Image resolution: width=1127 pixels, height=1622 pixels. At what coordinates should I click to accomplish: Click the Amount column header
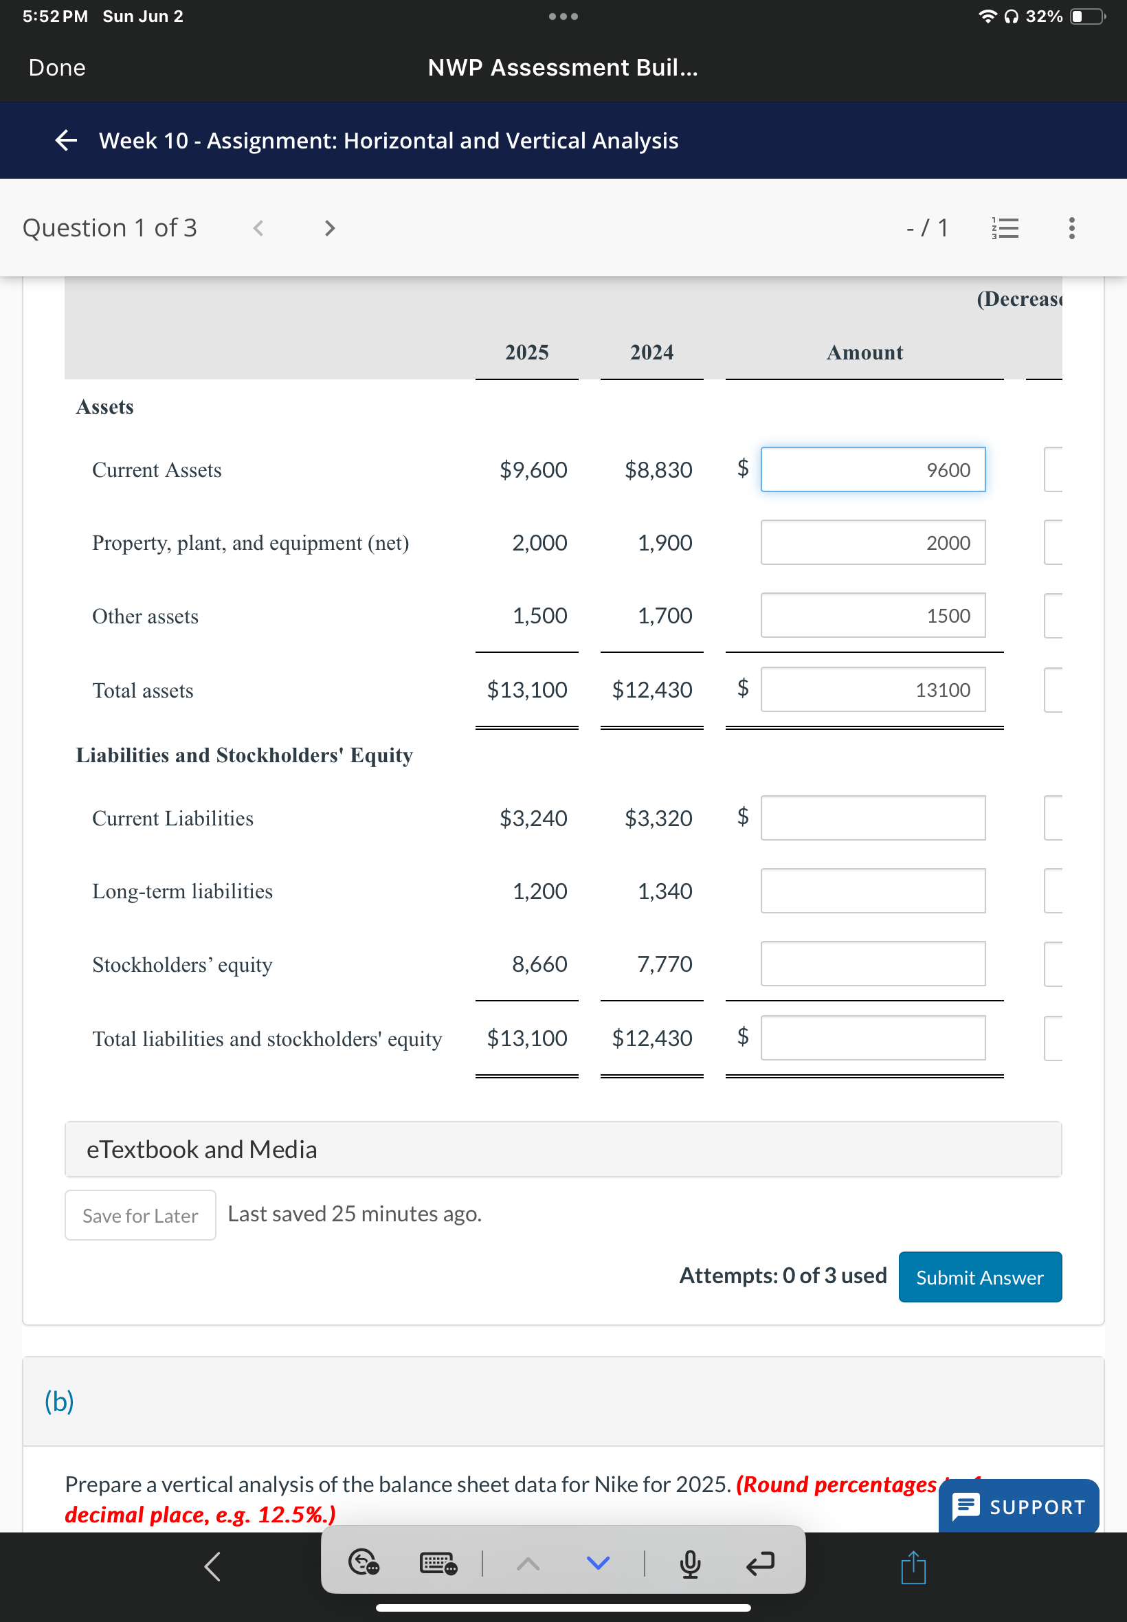coord(864,353)
